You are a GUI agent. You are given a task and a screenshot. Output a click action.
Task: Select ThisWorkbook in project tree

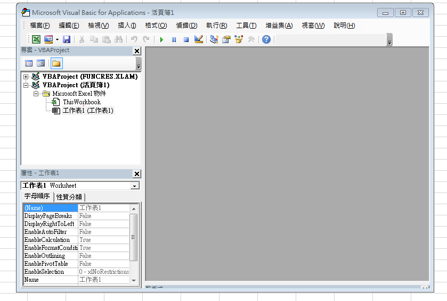81,102
